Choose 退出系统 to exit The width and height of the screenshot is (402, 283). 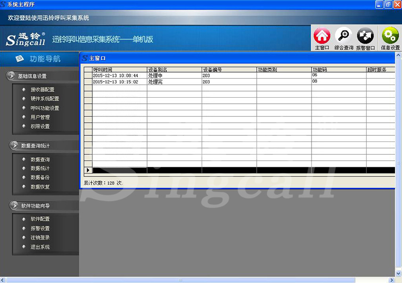pyautogui.click(x=40, y=247)
